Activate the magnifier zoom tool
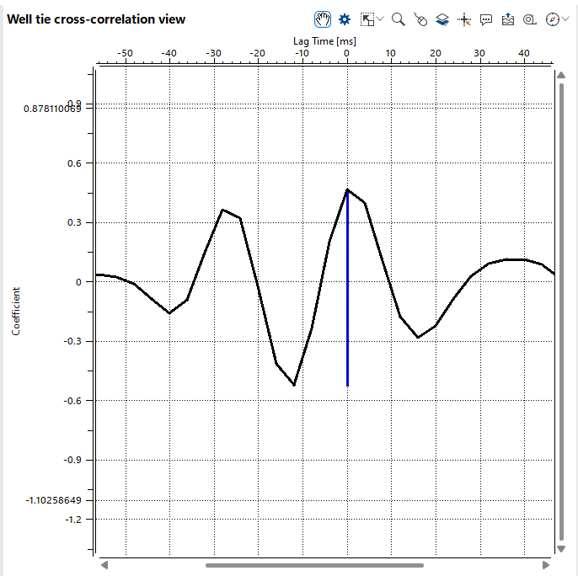Image resolution: width=578 pixels, height=576 pixels. [399, 19]
